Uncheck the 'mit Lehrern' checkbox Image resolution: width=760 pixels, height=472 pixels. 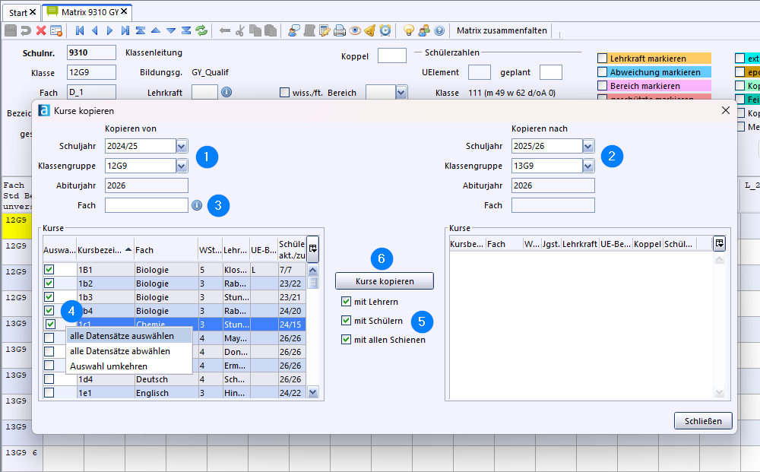click(347, 302)
